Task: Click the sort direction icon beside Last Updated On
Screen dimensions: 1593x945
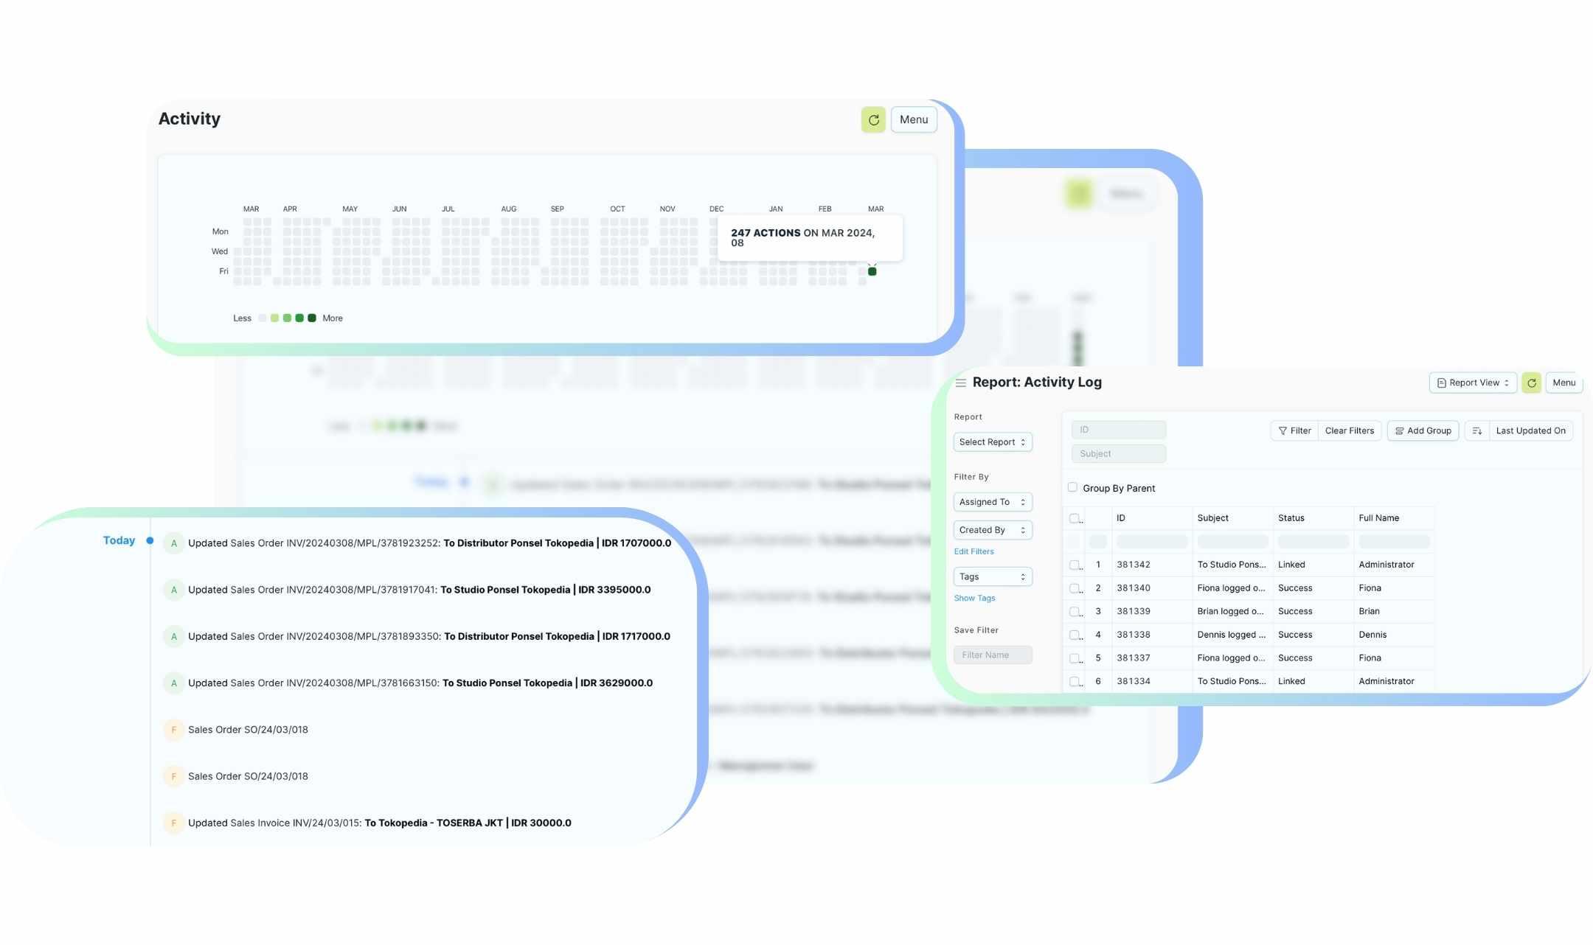Action: pyautogui.click(x=1476, y=431)
